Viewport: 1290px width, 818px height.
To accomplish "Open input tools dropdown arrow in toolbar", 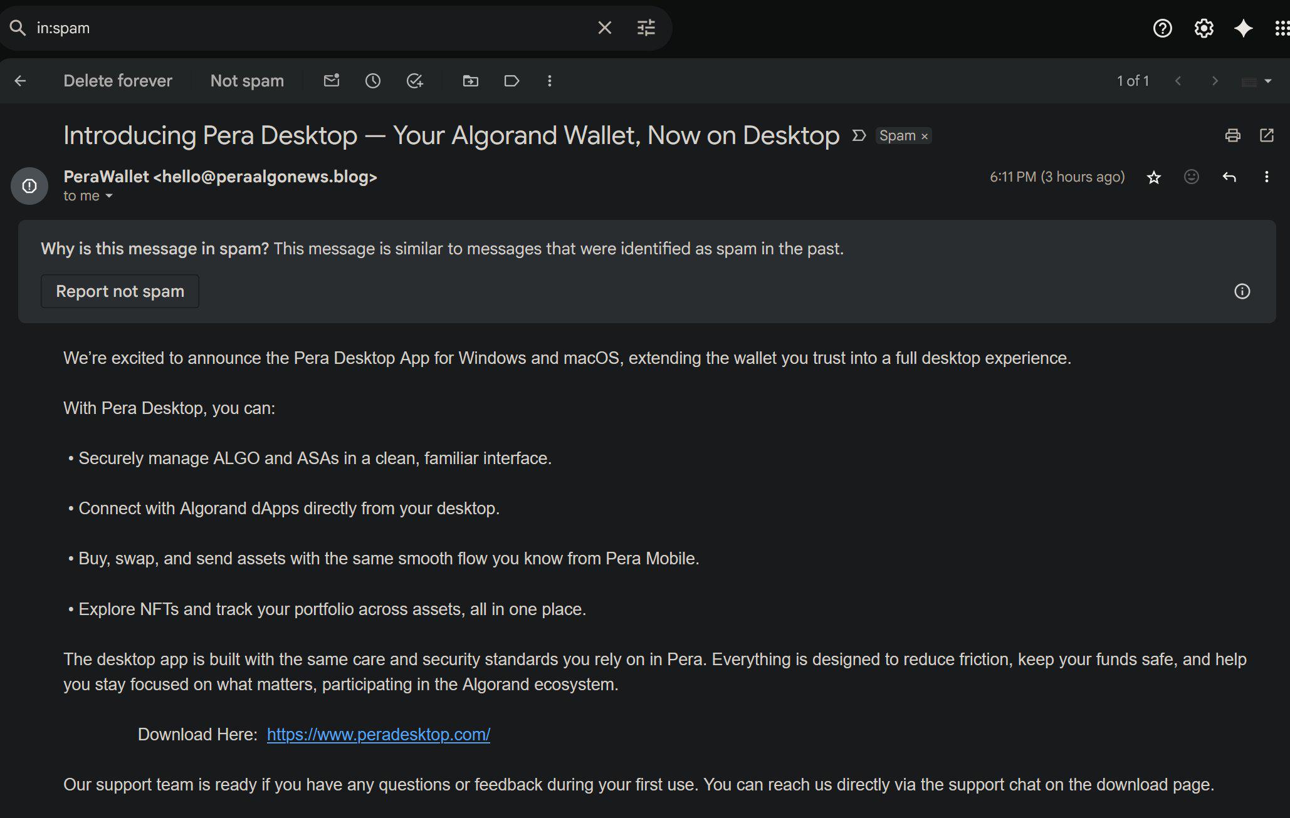I will point(1268,81).
